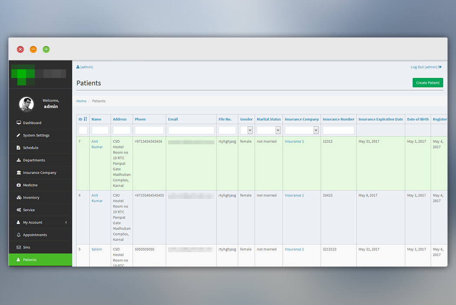Click the Address filter input field
456x305 pixels.
pos(122,130)
